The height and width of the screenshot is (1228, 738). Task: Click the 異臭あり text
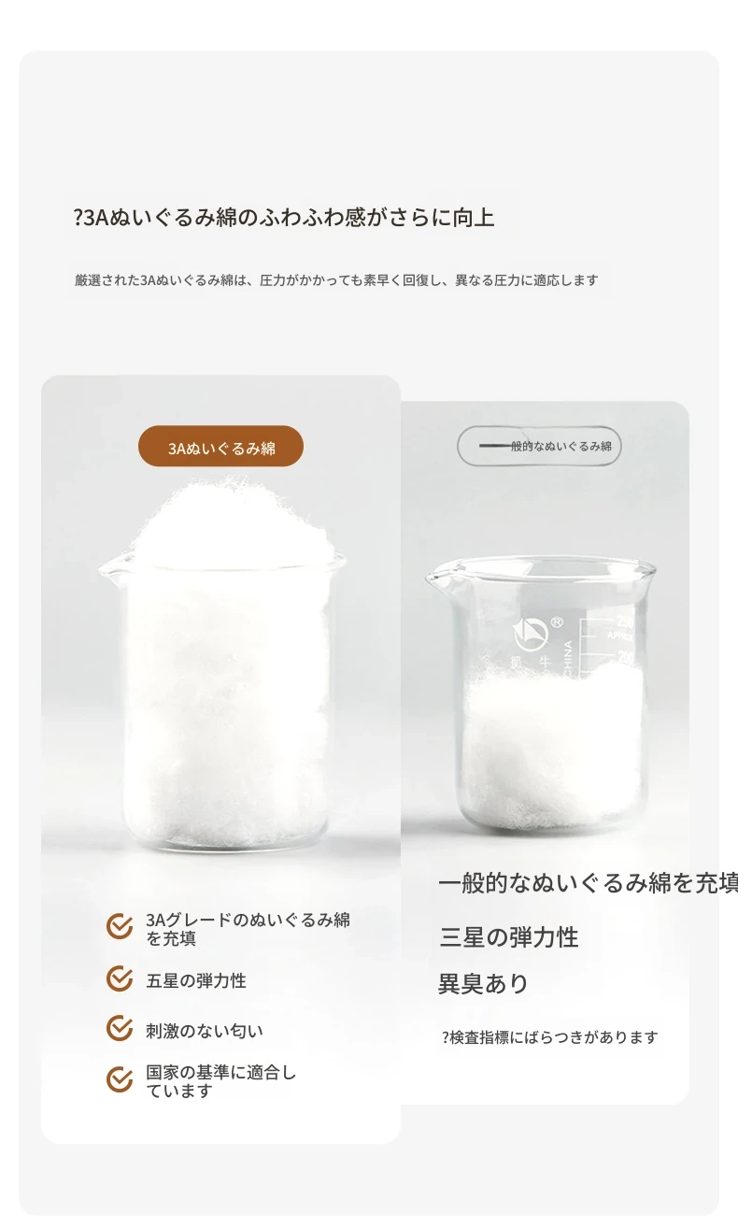(x=484, y=983)
